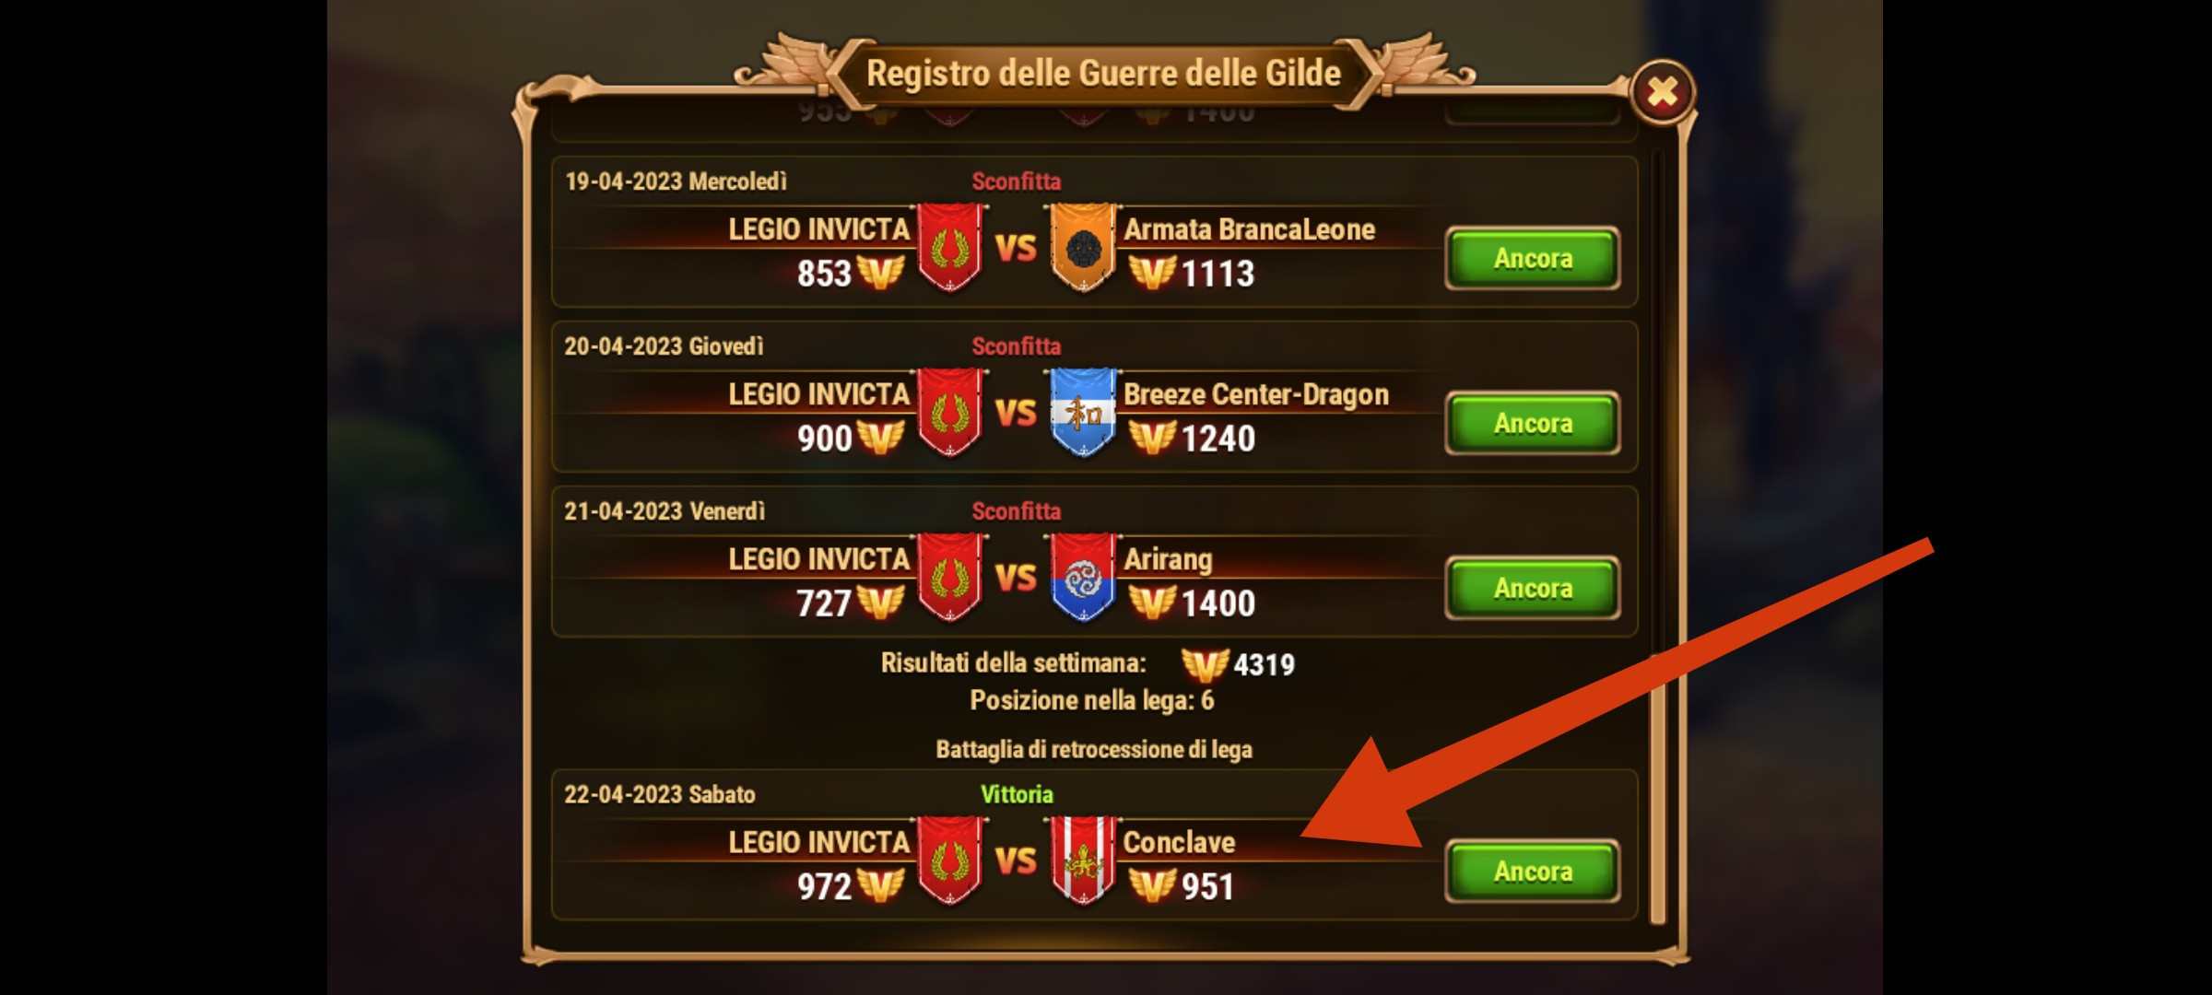Viewport: 2212px width, 995px height.
Task: Select the red-blue Arirang guild banner
Action: point(1083,577)
